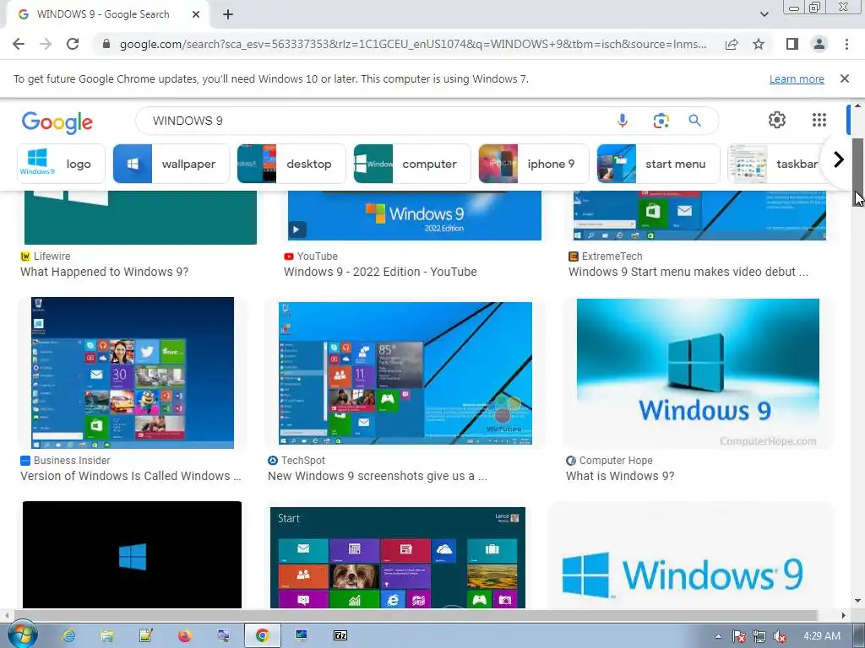
Task: Open the ExtremeTech Start menu video thumbnail
Action: [x=699, y=215]
